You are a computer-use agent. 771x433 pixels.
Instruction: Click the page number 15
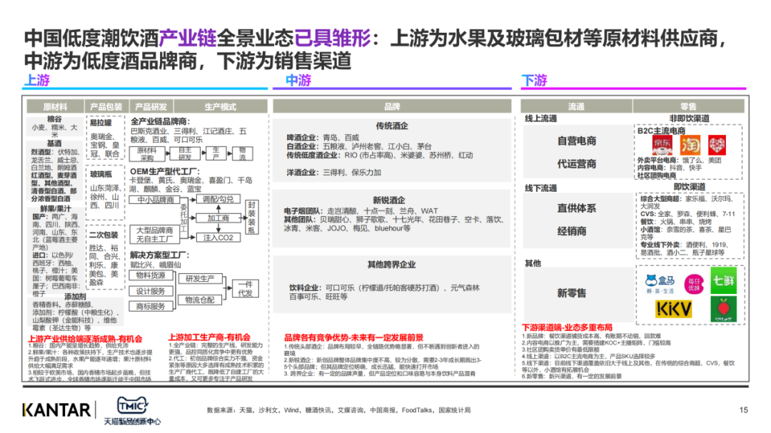743,410
